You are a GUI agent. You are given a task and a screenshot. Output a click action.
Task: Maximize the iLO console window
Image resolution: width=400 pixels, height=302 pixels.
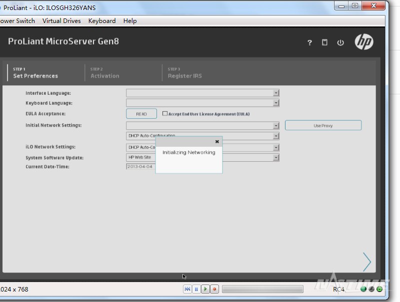click(355, 5)
